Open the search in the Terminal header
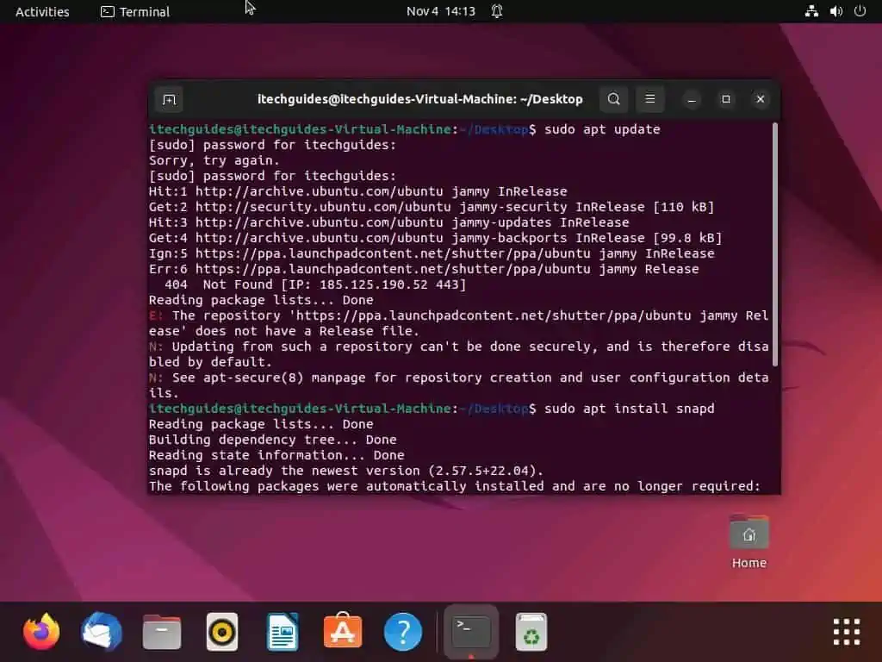Image resolution: width=882 pixels, height=662 pixels. click(x=613, y=99)
